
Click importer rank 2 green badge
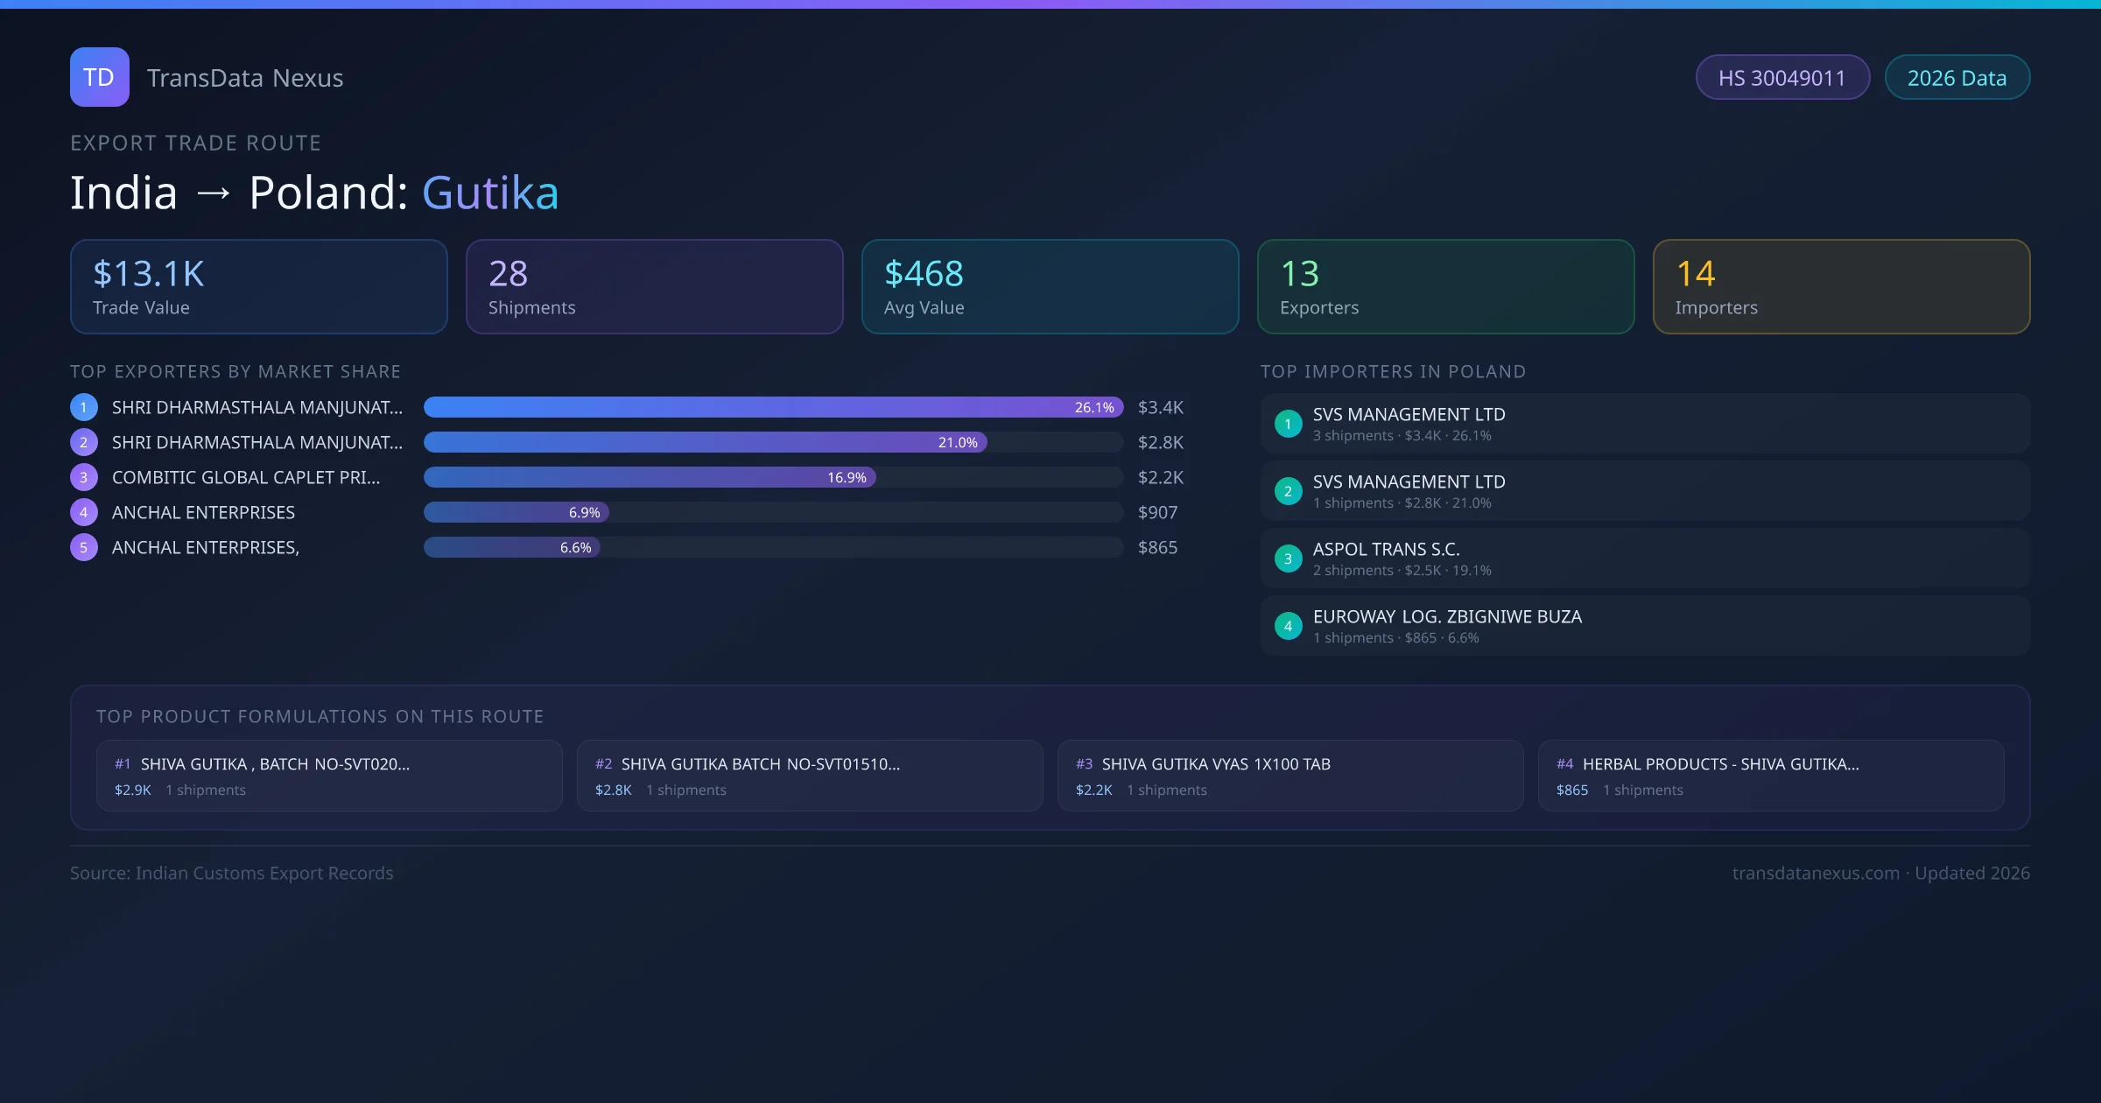point(1288,491)
